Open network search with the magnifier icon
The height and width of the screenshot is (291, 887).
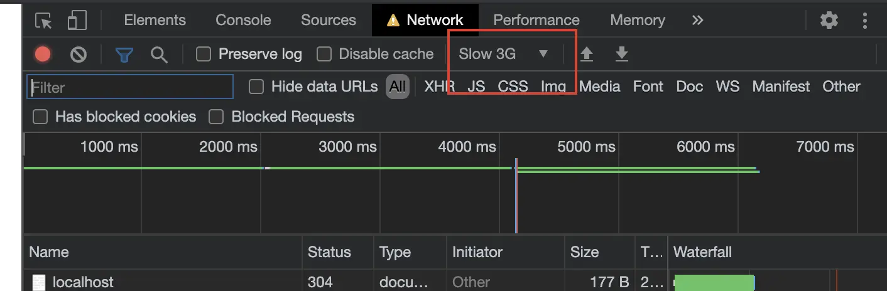pos(159,55)
